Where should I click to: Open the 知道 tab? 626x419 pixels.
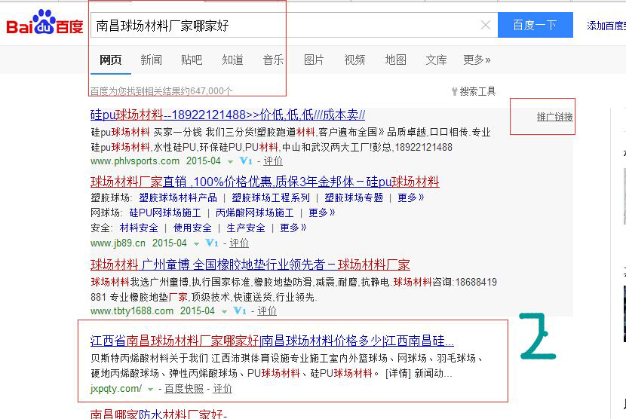point(233,60)
